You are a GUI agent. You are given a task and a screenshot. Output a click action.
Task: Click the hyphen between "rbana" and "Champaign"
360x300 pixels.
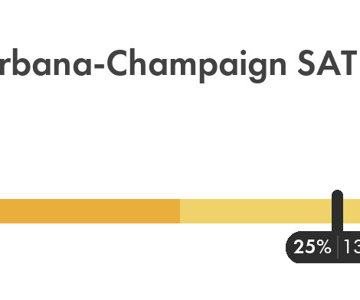tap(99, 67)
